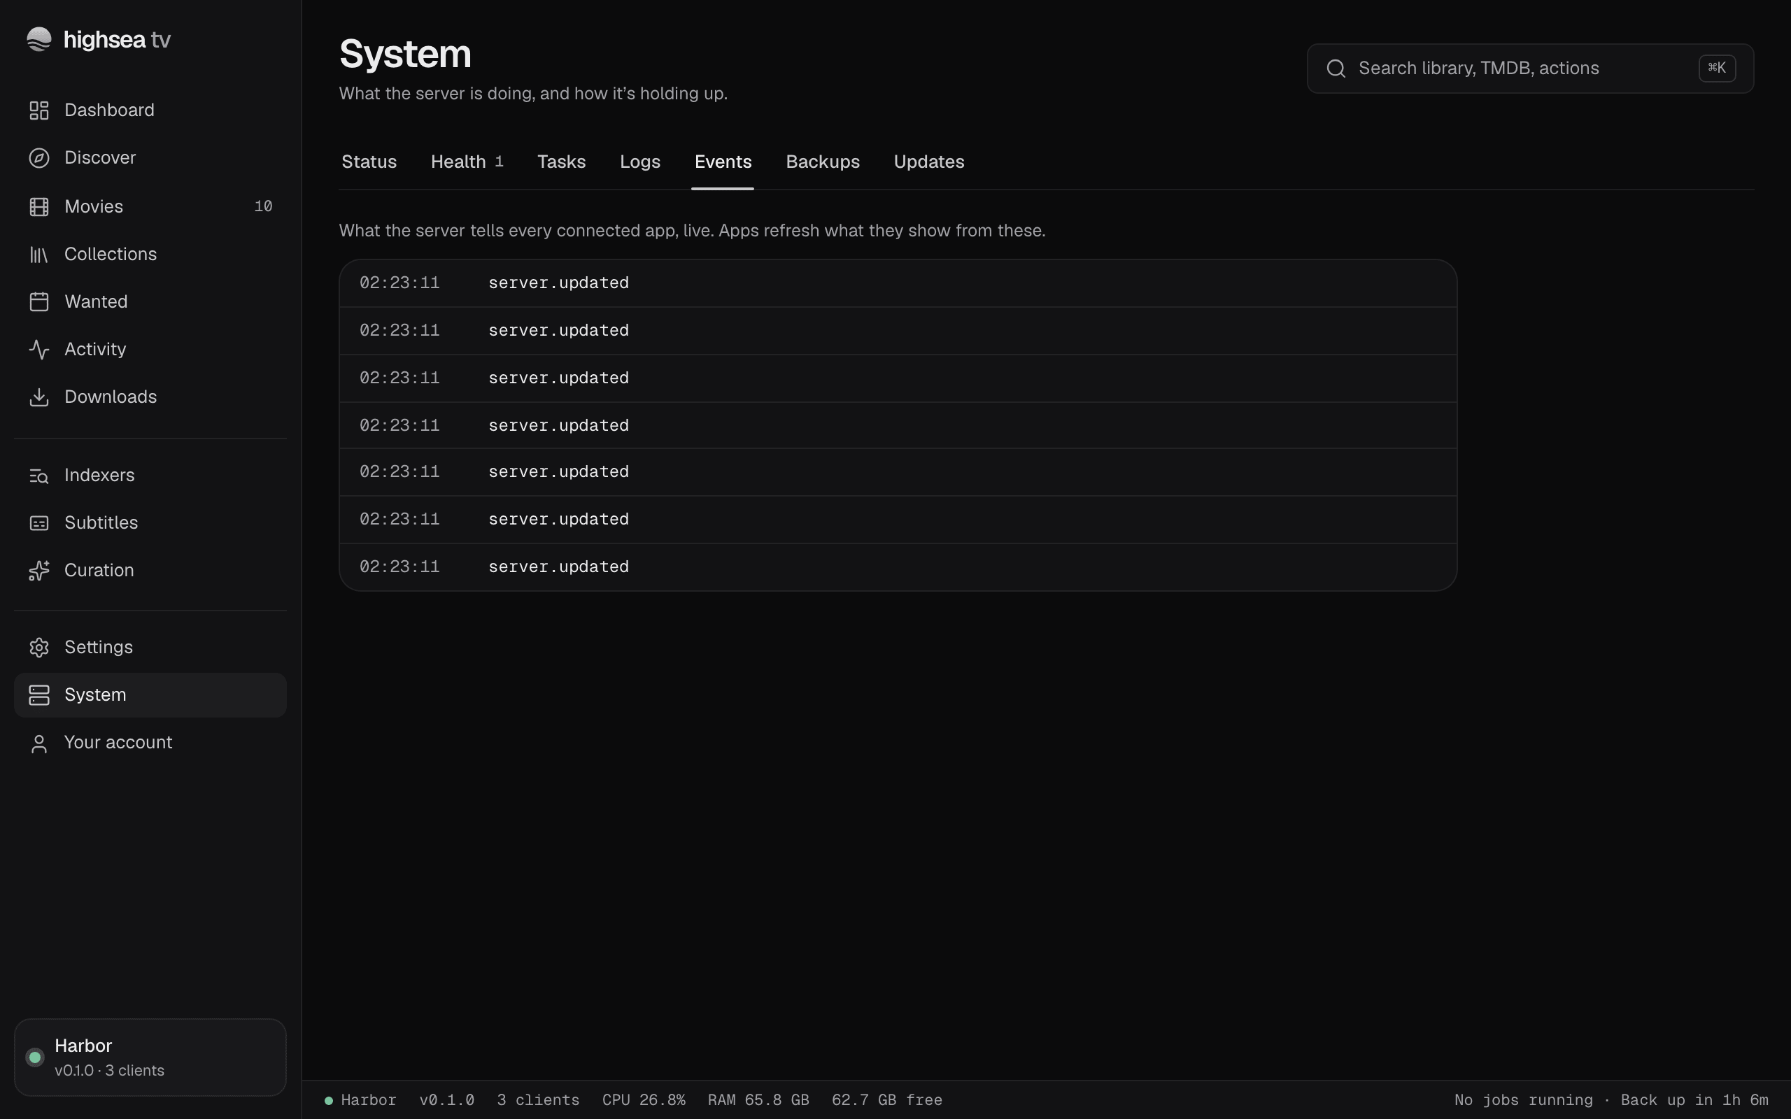The width and height of the screenshot is (1791, 1119).
Task: Open the Updates tab
Action: point(928,162)
